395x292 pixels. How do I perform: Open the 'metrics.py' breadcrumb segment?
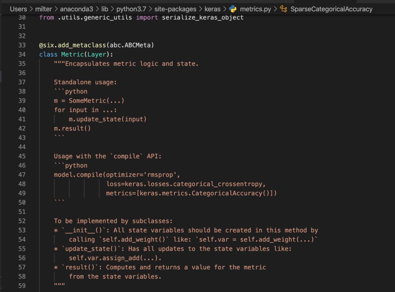coord(255,9)
